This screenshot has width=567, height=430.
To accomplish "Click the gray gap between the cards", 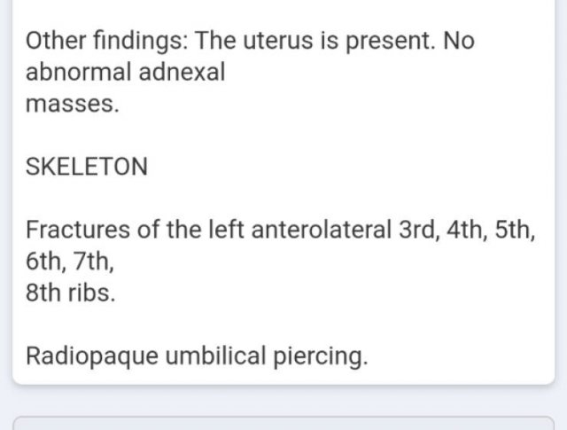I will [x=283, y=399].
